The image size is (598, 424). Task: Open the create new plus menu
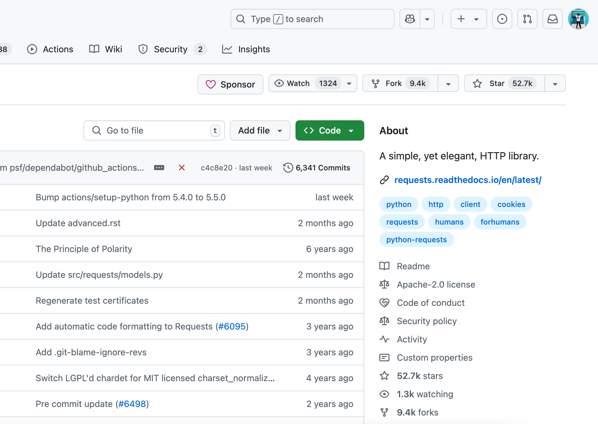469,19
